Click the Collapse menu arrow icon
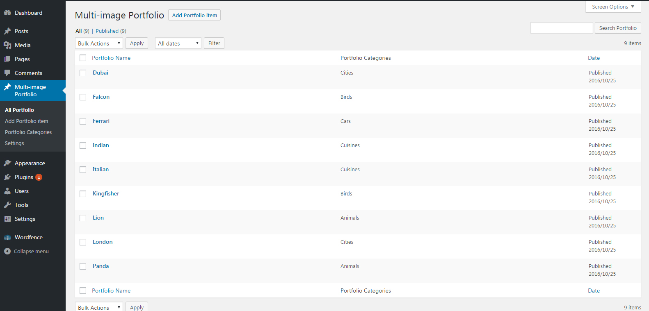649x311 pixels. [7, 251]
